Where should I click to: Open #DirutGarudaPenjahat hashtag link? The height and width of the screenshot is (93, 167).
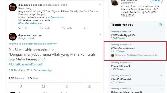click(x=30, y=23)
